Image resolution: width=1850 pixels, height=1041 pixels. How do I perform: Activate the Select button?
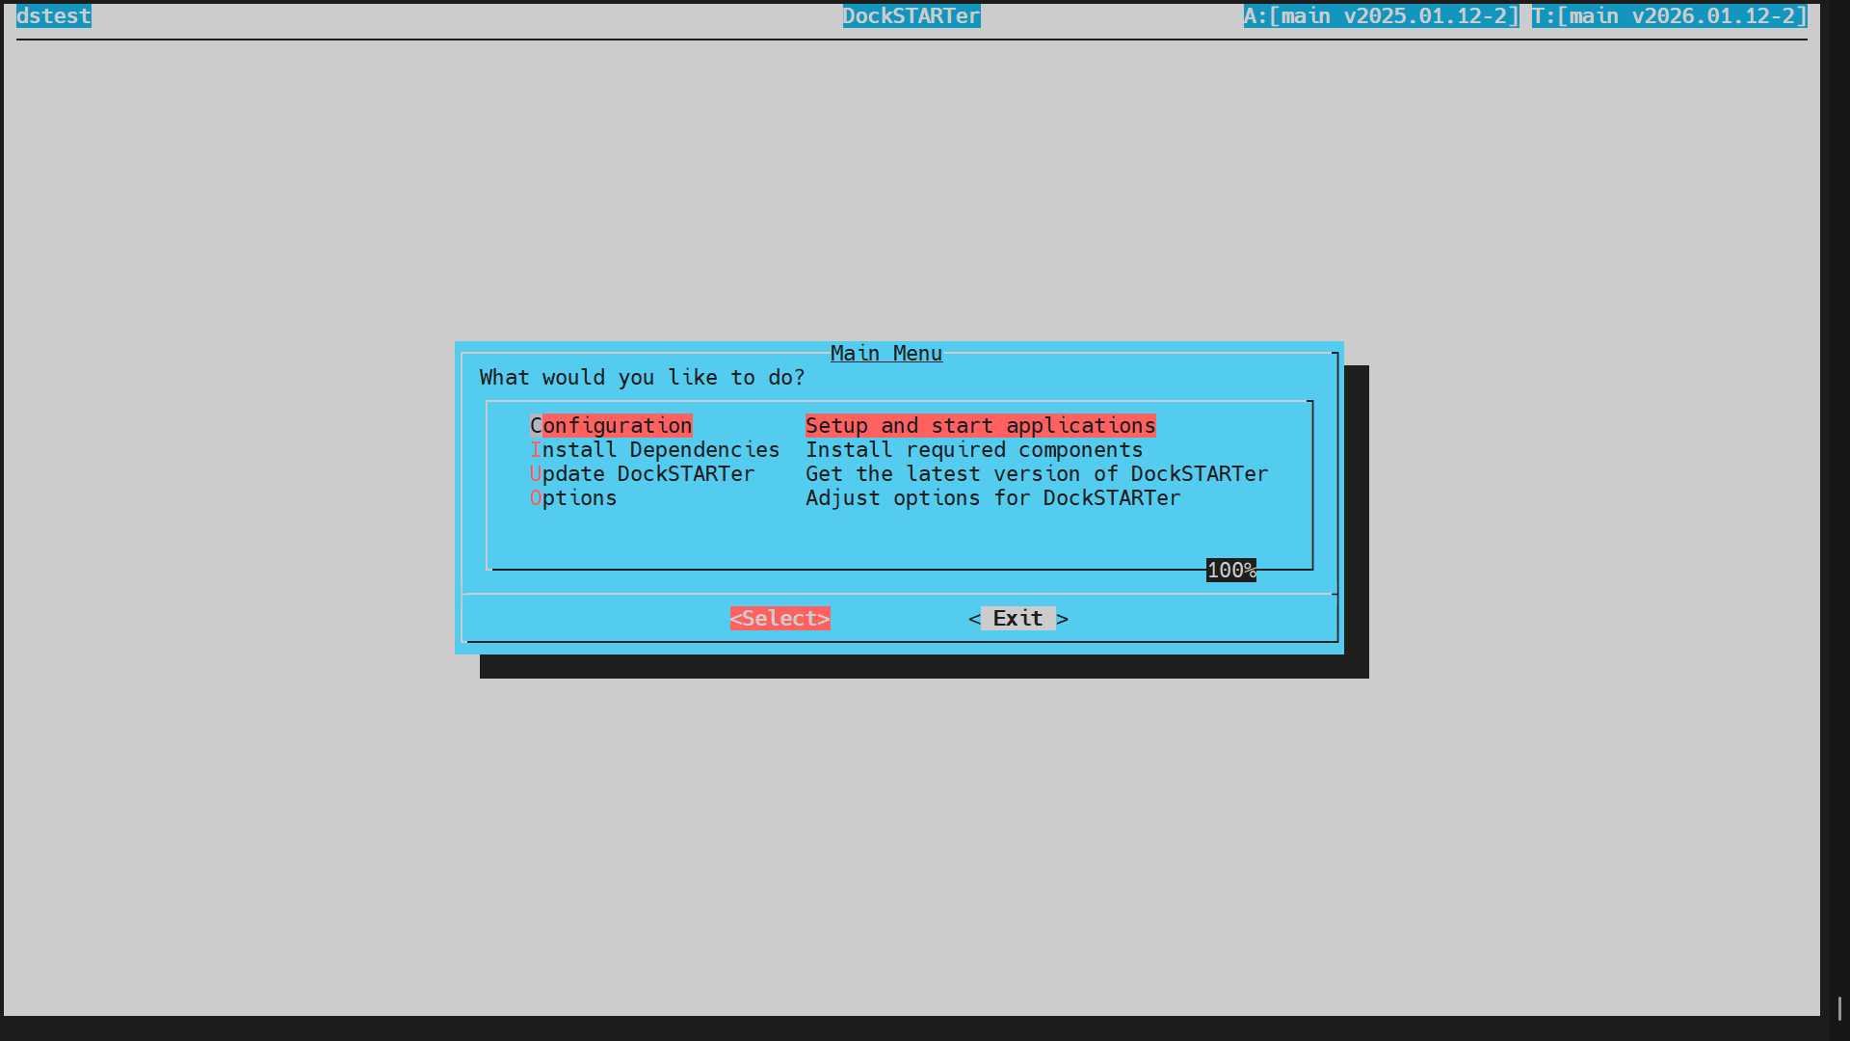(x=780, y=618)
